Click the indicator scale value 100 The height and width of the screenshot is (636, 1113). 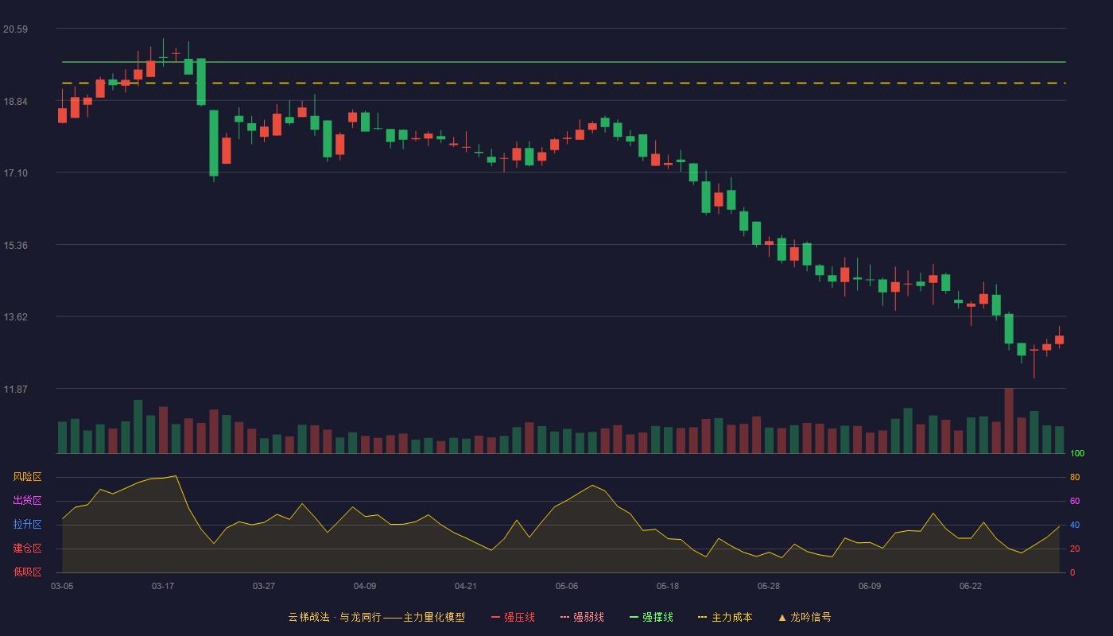tap(1077, 454)
